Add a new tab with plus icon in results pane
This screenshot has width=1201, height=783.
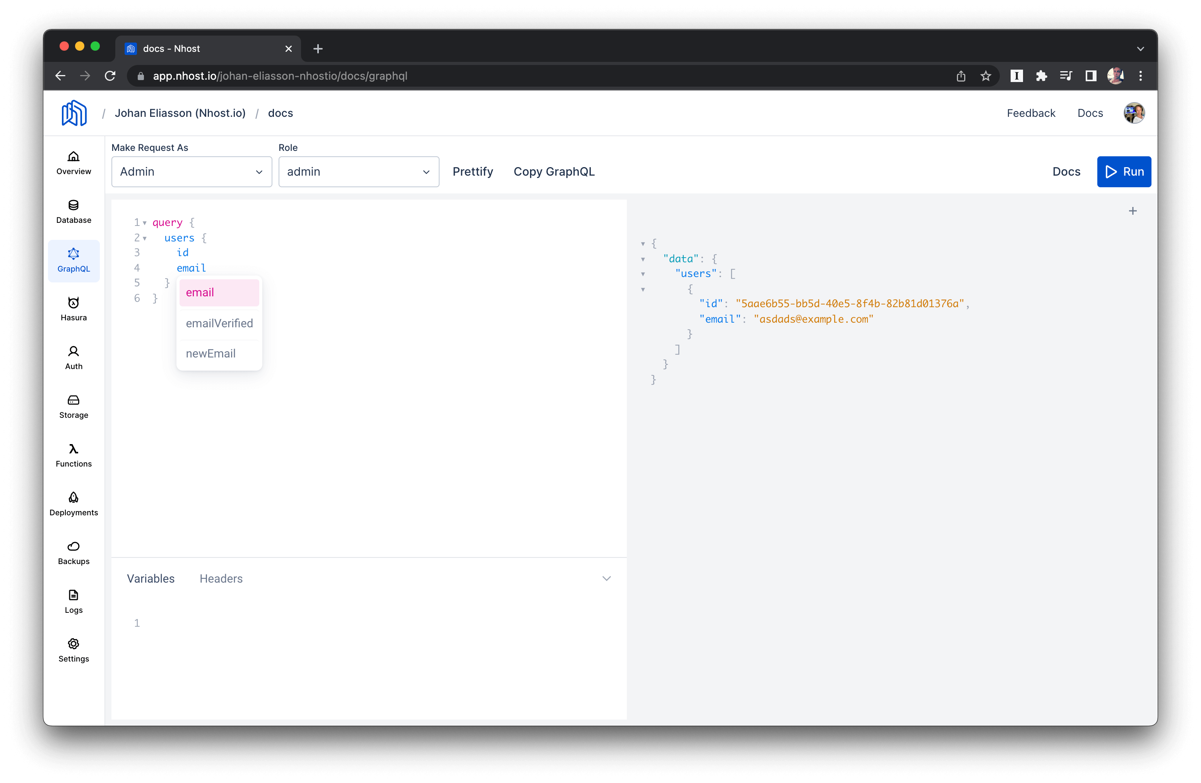(x=1133, y=211)
